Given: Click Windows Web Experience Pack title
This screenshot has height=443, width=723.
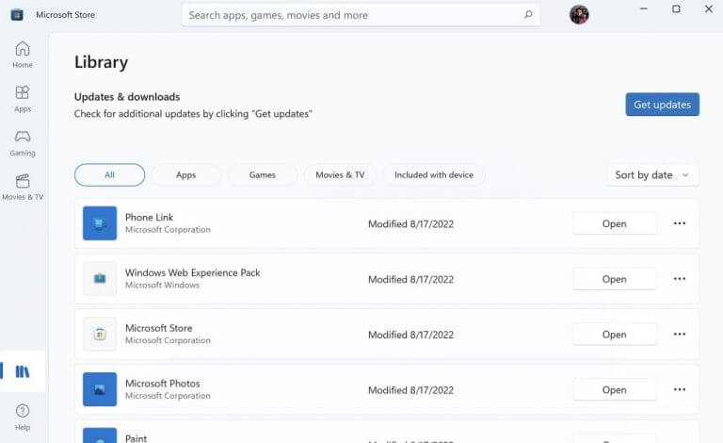Looking at the screenshot, I should [x=193, y=272].
